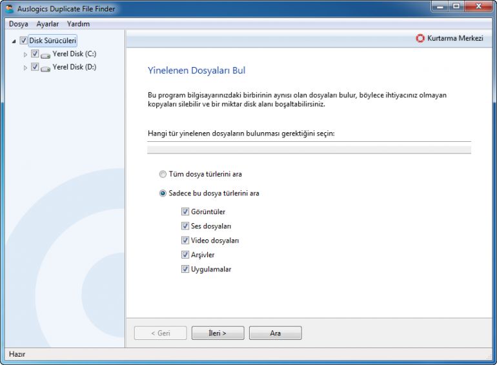Image resolution: width=497 pixels, height=365 pixels.
Task: Expand the Yerel Disk (C:) node
Action: 25,54
